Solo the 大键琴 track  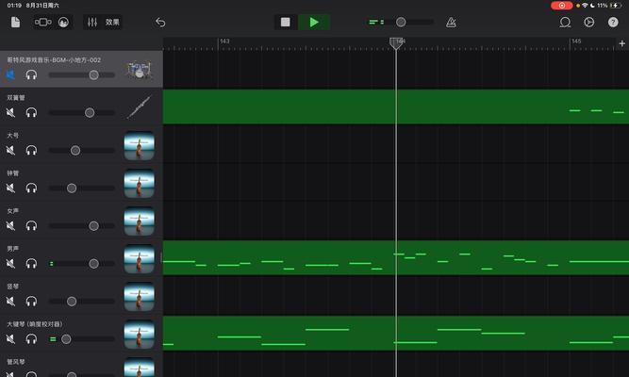click(31, 339)
